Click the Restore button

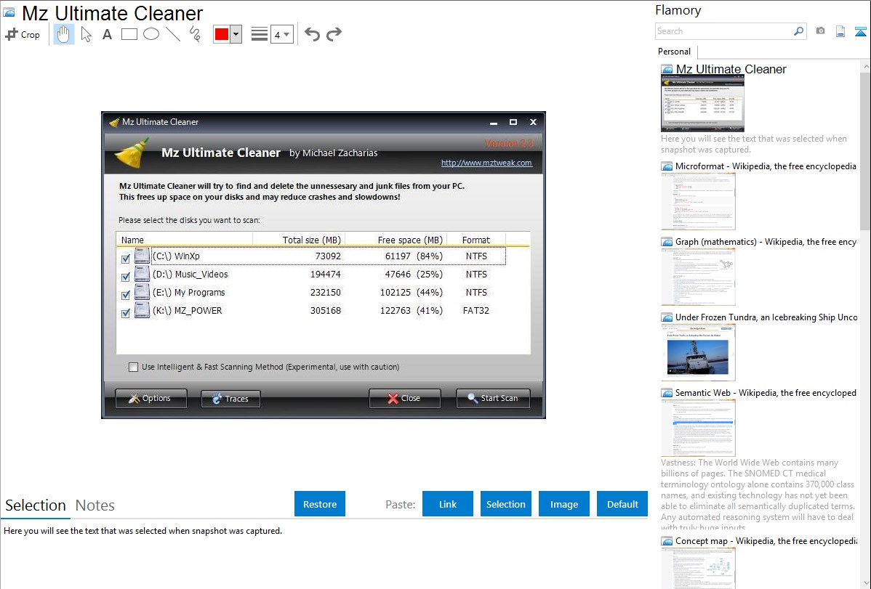(x=320, y=504)
